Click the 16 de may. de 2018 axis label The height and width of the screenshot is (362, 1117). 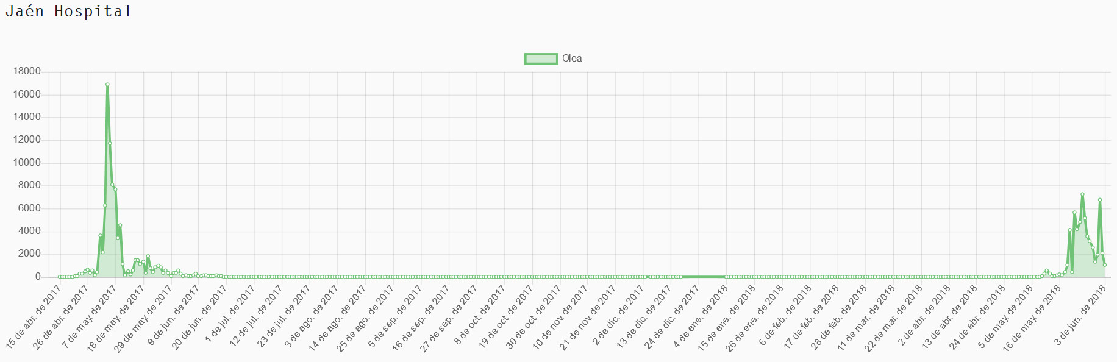[x=1032, y=317]
